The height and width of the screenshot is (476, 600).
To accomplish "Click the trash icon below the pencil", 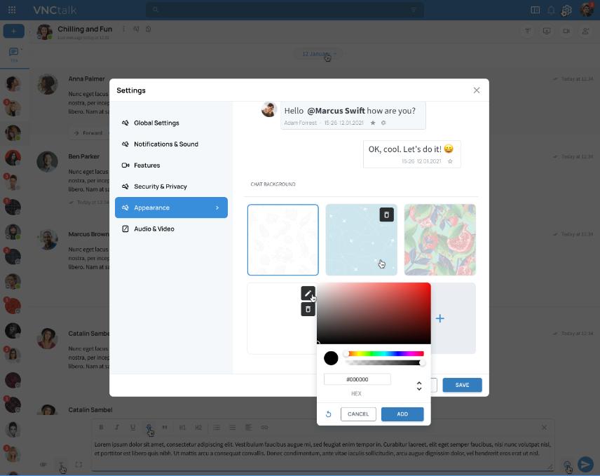I will 308,309.
